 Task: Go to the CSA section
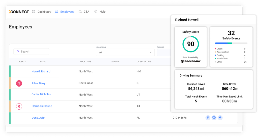(86, 12)
